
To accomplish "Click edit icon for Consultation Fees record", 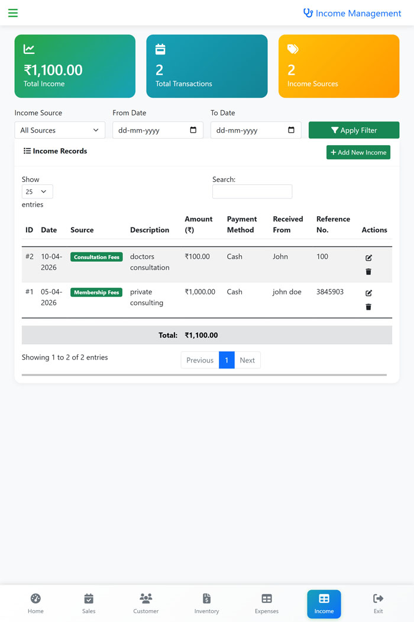I will coord(368,258).
